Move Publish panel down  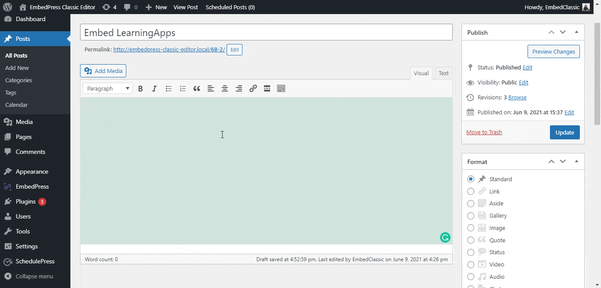(563, 32)
